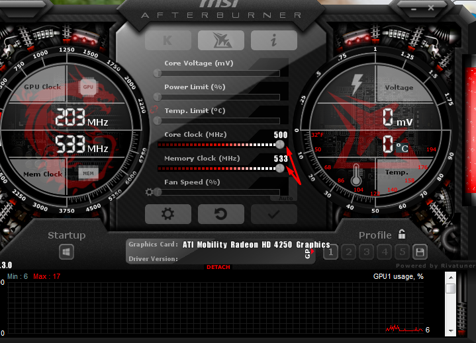Toggle the Profile lock icon

[x=402, y=235]
